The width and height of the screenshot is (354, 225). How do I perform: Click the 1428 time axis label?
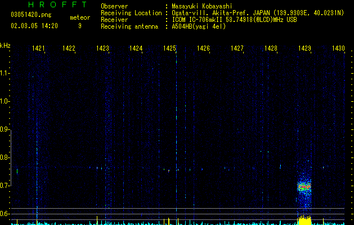click(271, 48)
